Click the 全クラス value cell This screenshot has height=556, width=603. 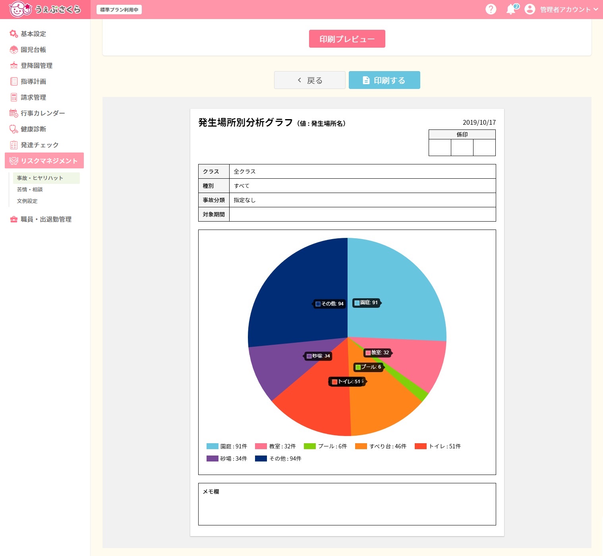[x=363, y=172]
